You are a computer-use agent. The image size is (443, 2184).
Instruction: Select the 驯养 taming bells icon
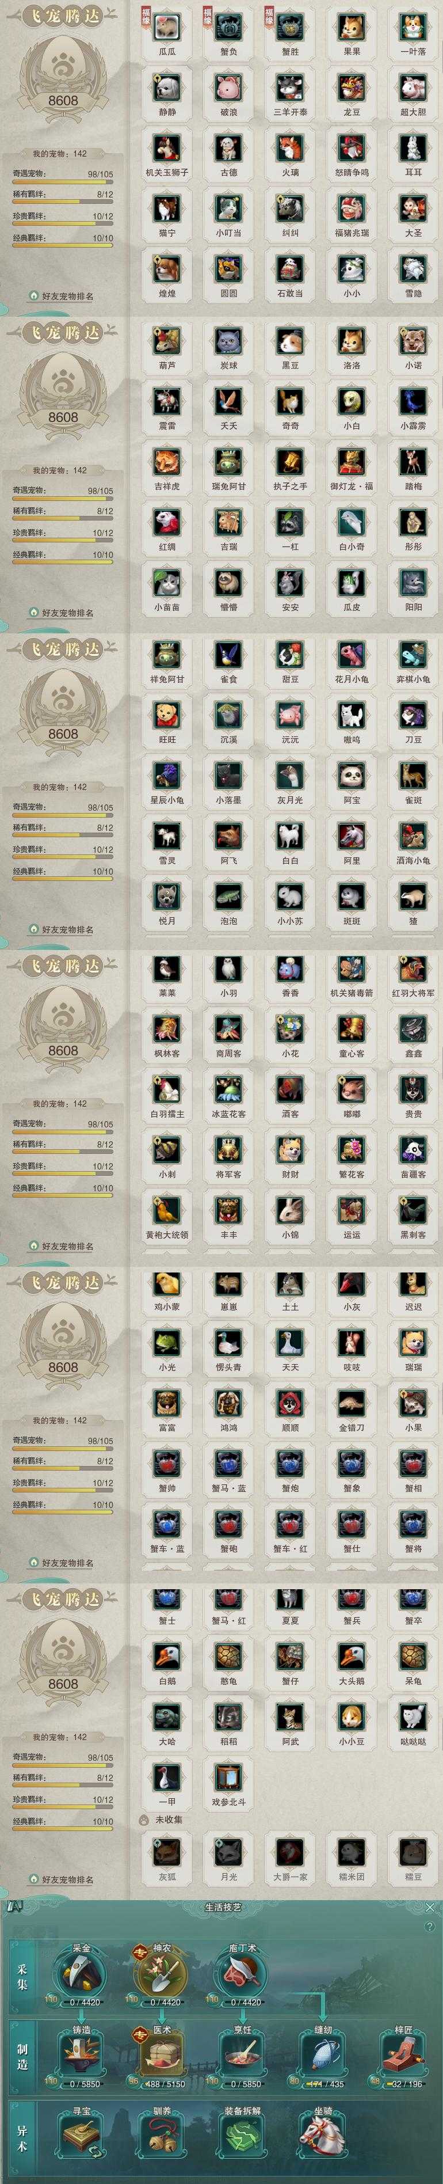point(161,2137)
